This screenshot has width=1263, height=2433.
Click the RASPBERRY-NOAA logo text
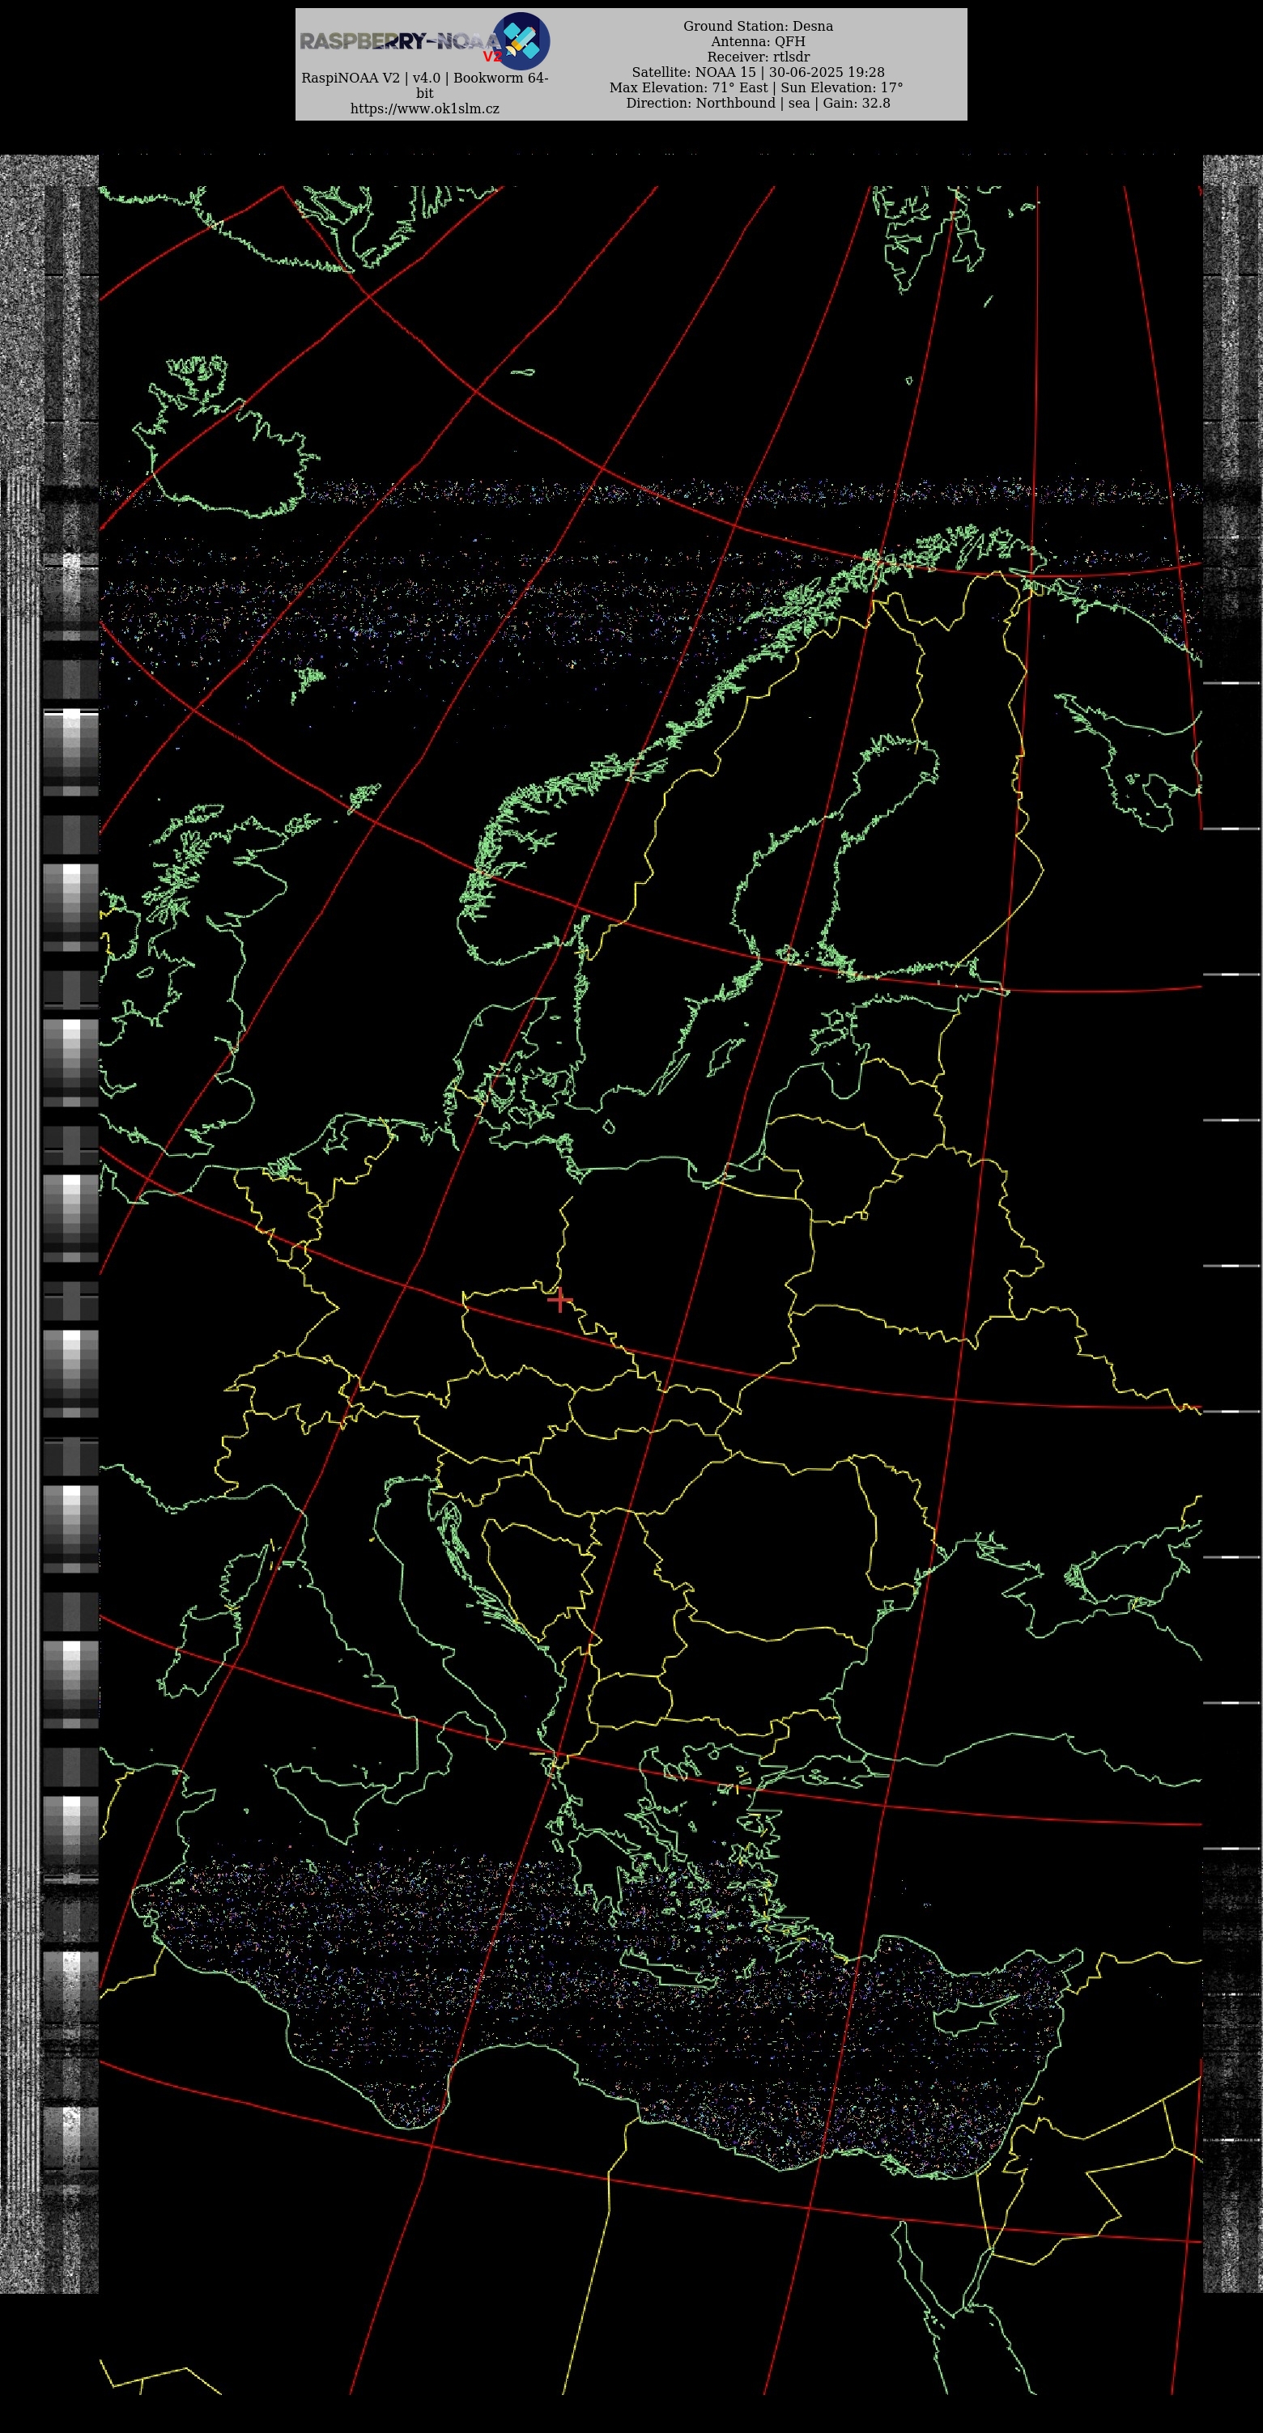(401, 40)
